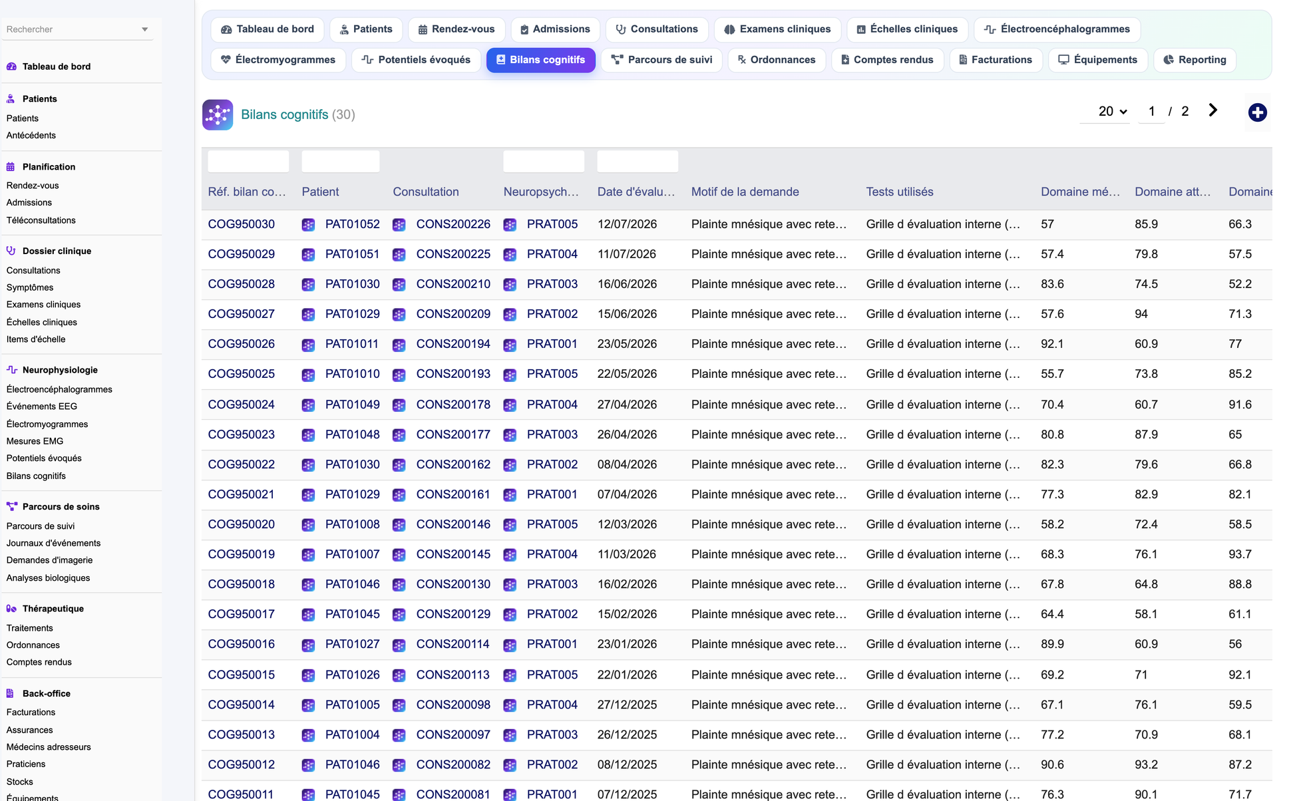Click the Ordonnances tab prescription icon
1295x801 pixels.
click(742, 60)
